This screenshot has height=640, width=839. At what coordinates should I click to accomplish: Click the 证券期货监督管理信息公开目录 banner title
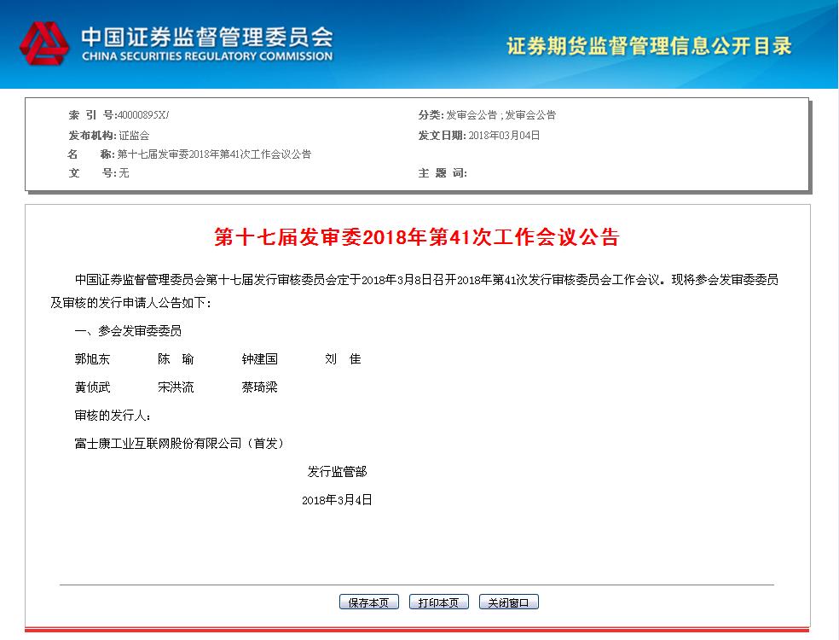pos(649,46)
